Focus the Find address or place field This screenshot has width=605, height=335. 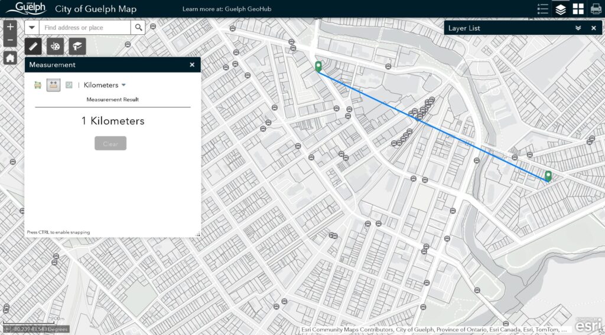[85, 28]
